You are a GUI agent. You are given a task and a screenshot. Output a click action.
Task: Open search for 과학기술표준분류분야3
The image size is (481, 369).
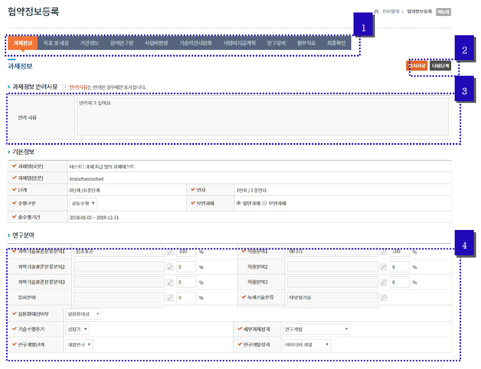[170, 282]
